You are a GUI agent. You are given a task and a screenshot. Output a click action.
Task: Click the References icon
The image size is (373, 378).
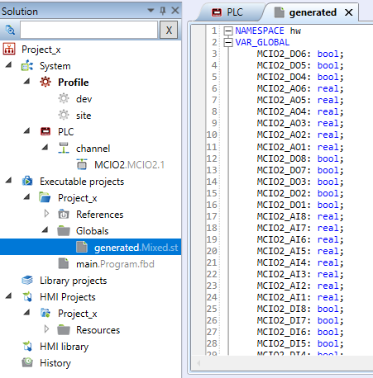64,214
